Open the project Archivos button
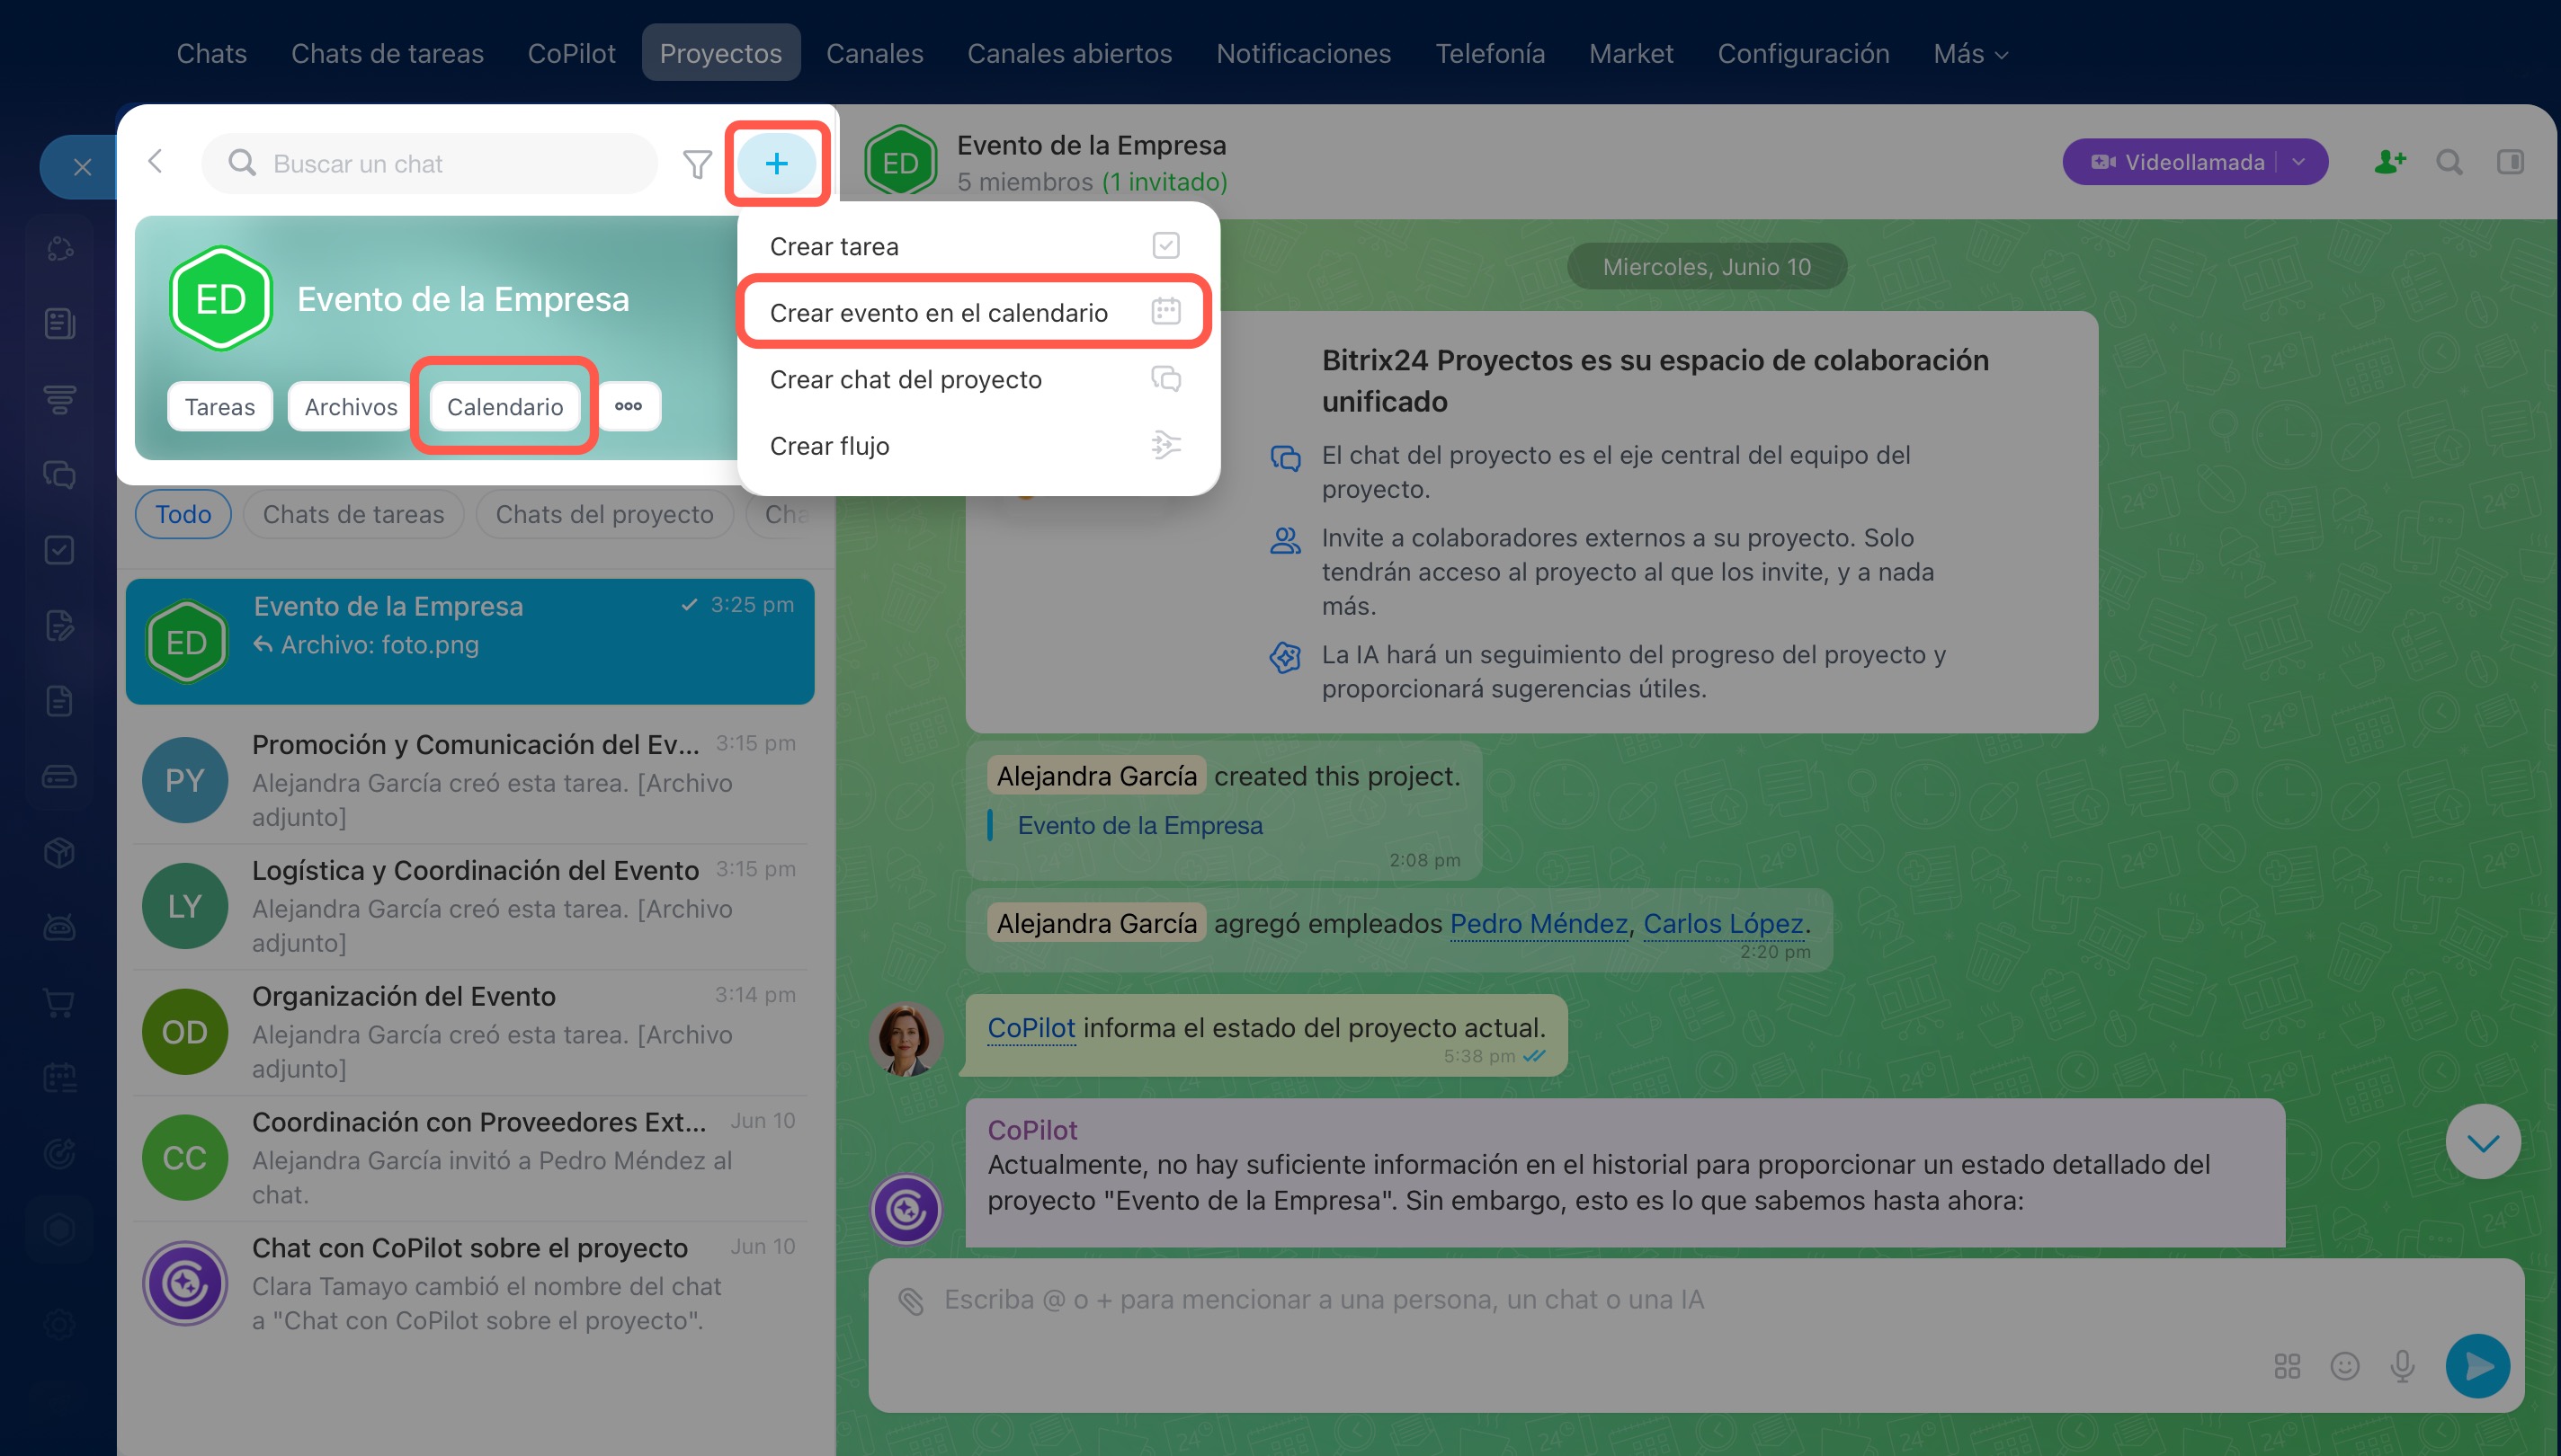 point(351,406)
